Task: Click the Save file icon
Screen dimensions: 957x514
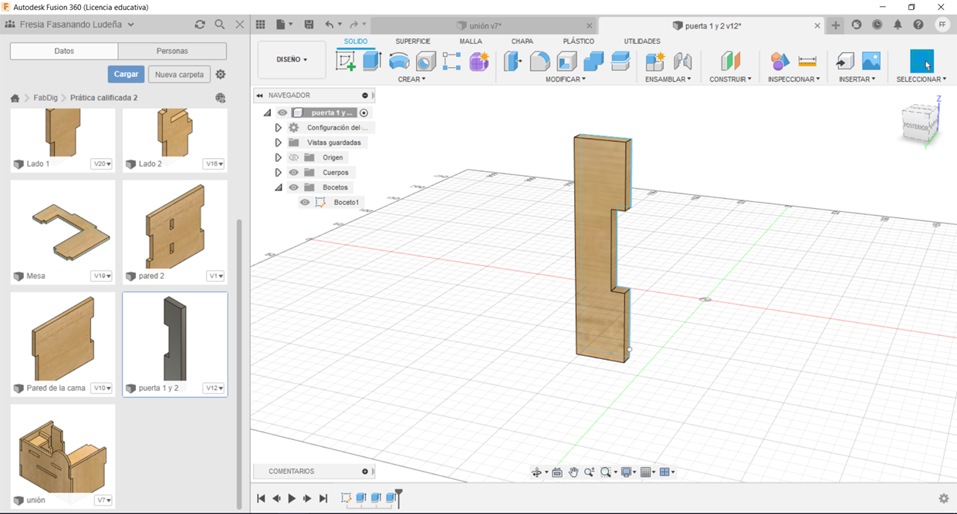Action: 309,25
